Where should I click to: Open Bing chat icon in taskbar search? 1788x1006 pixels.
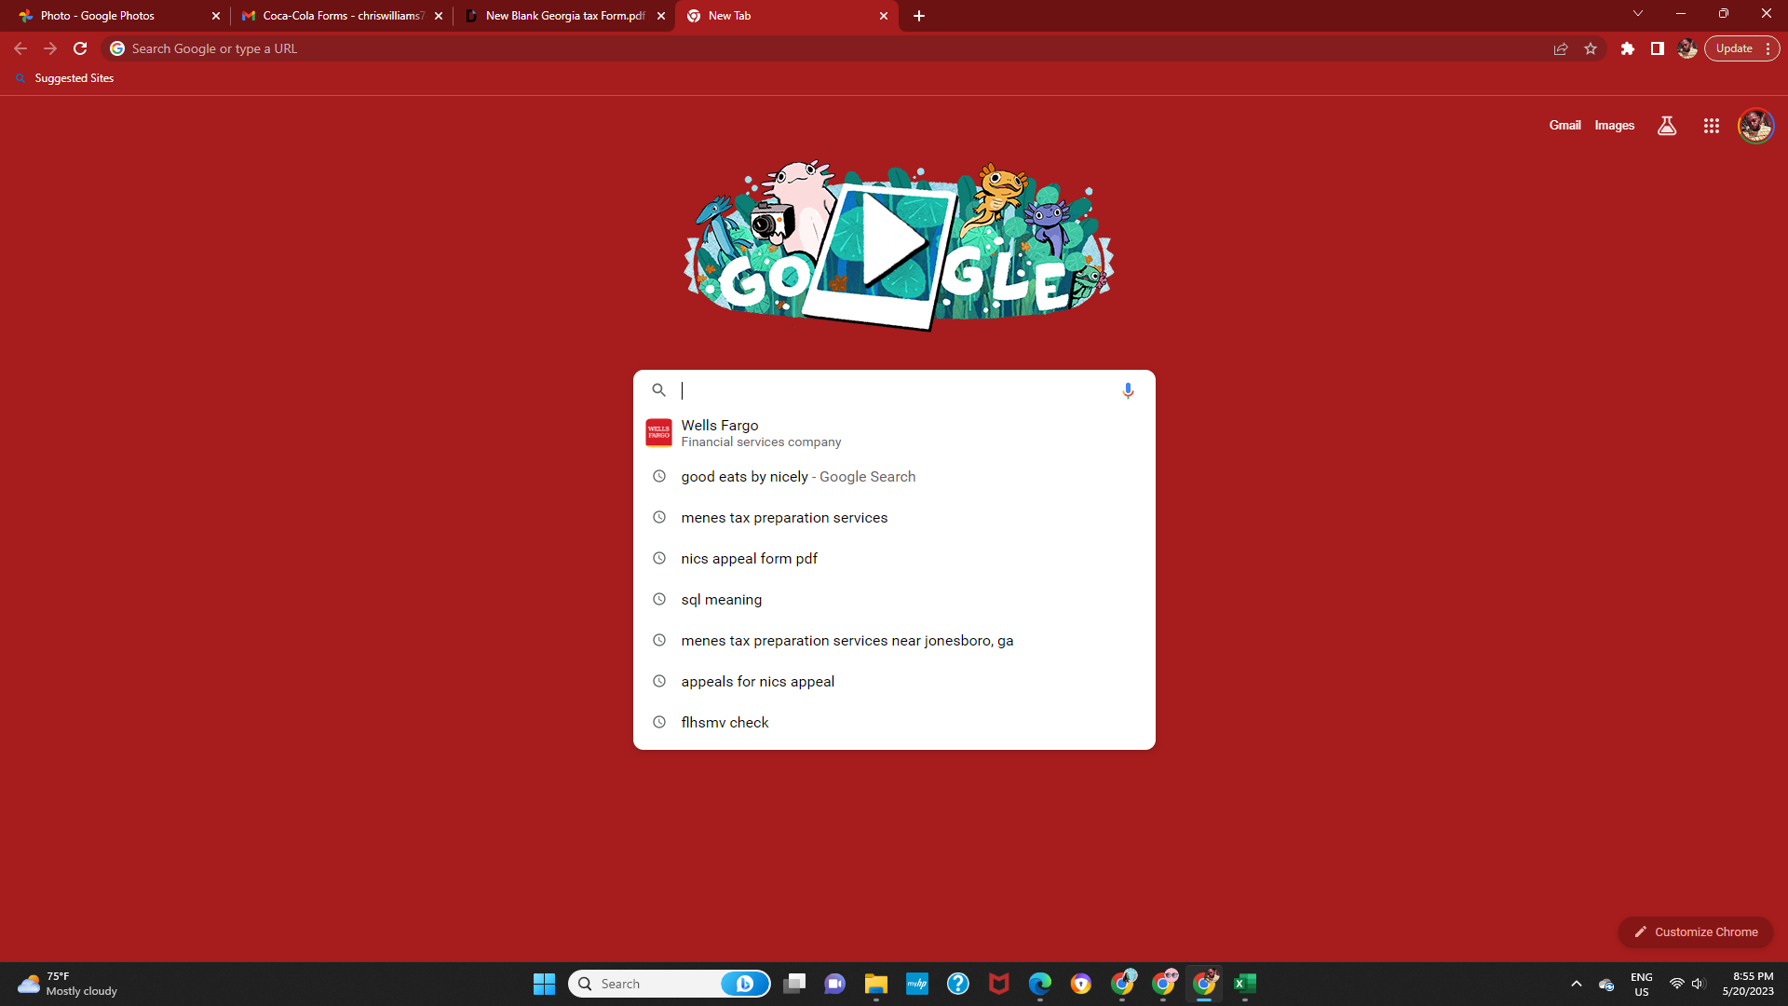point(744,984)
